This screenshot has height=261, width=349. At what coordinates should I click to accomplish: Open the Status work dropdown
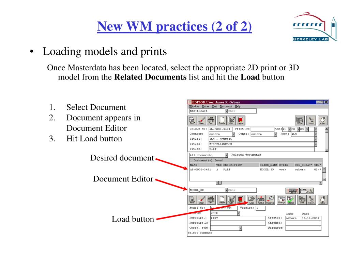tap(239, 213)
